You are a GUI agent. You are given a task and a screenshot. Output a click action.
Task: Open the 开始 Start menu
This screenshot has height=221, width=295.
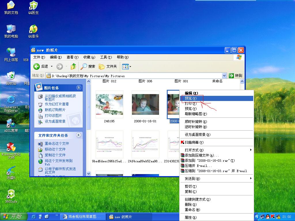(x=13, y=217)
